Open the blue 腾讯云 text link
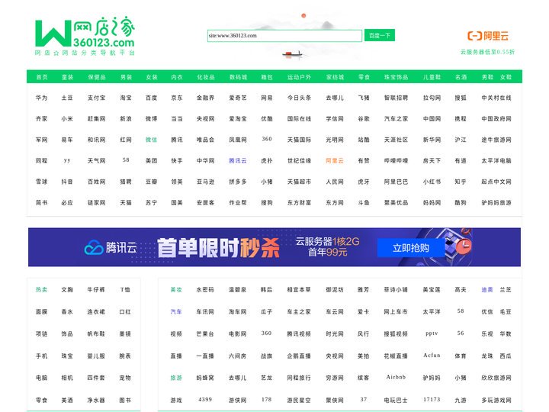This screenshot has width=549, height=412. point(238,161)
